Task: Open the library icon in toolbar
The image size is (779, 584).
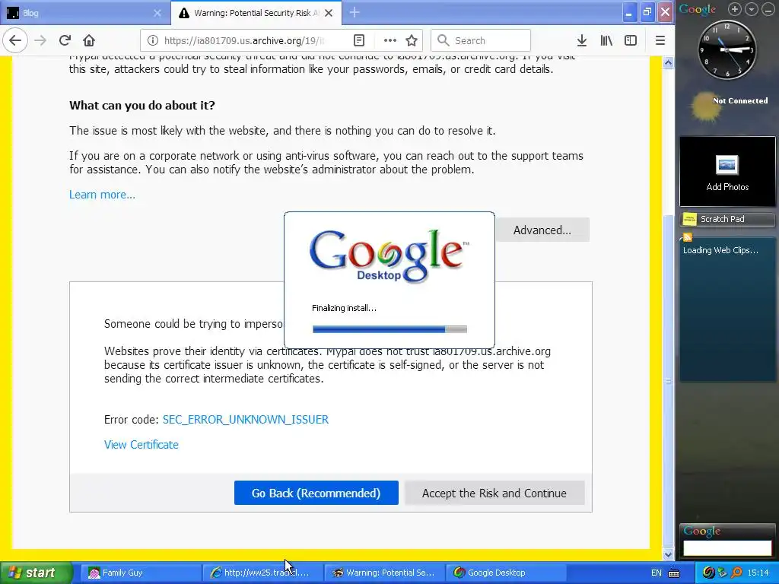Action: (606, 41)
